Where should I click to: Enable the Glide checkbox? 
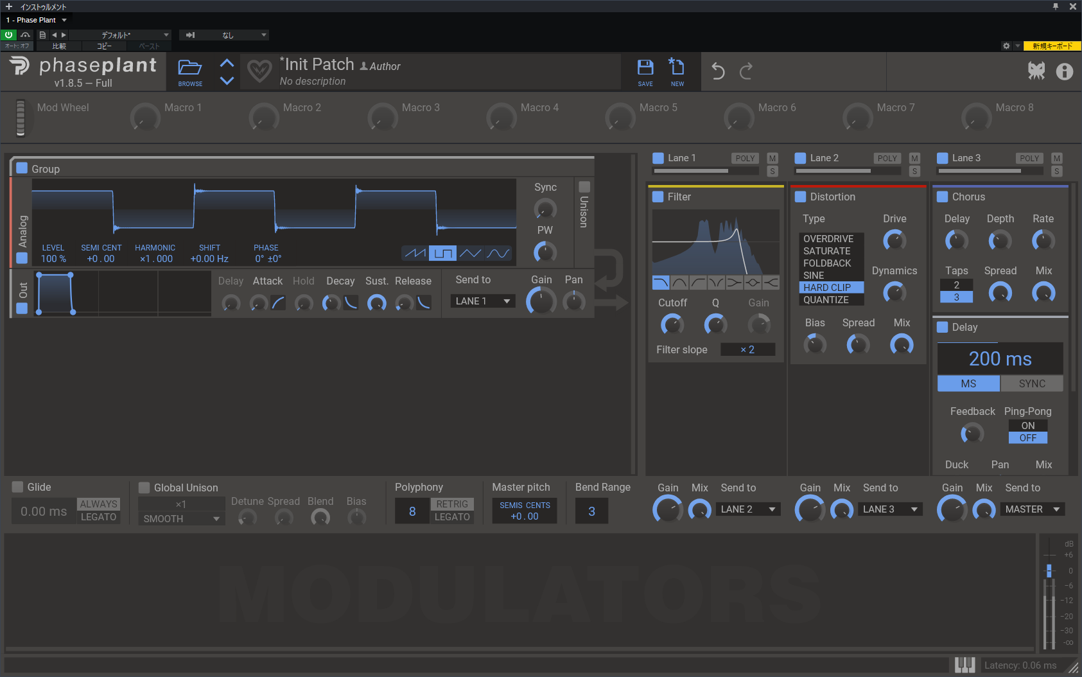(18, 487)
